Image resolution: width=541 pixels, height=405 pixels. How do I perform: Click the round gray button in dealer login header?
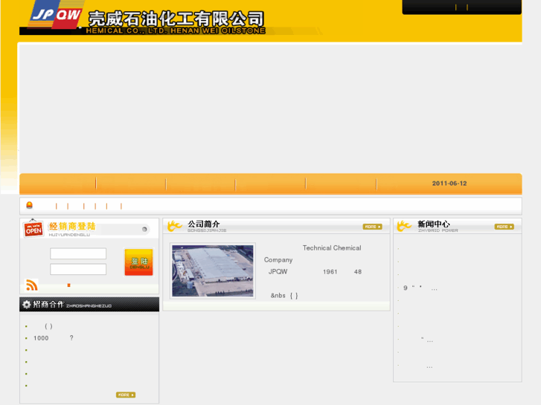(x=144, y=230)
